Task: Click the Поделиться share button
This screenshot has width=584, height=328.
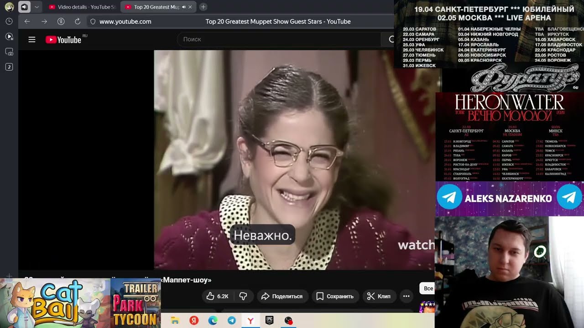Action: [282, 296]
